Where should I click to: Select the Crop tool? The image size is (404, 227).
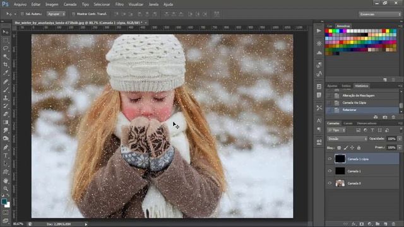[x=6, y=64]
